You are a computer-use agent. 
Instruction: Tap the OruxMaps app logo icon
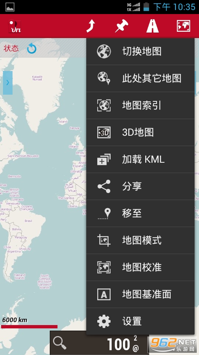point(15,26)
